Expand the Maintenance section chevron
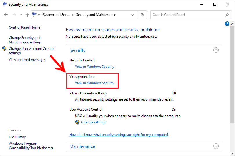The width and height of the screenshot is (235, 156). click(x=216, y=146)
